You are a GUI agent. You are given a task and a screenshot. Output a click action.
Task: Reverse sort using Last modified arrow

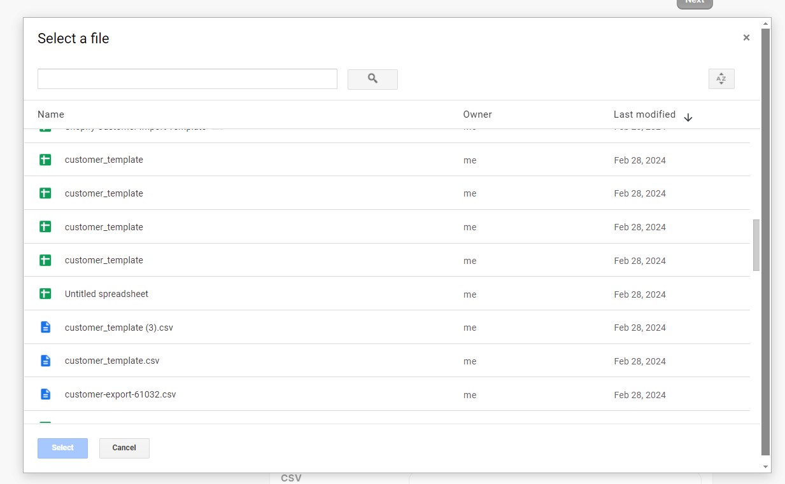click(x=688, y=118)
